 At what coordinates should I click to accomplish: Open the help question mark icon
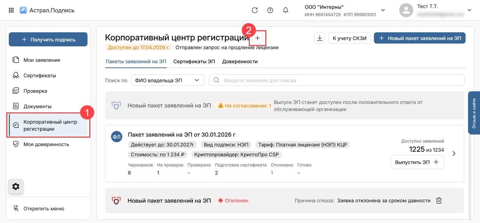(270, 10)
